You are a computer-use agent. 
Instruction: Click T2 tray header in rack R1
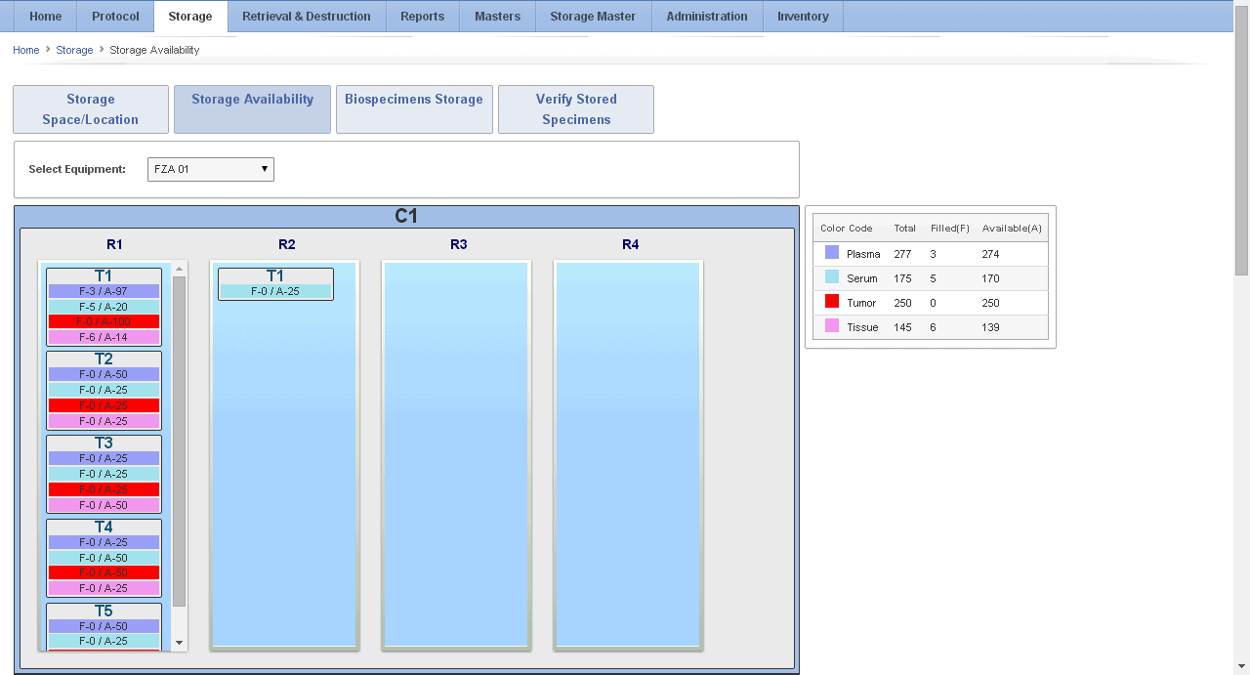104,359
